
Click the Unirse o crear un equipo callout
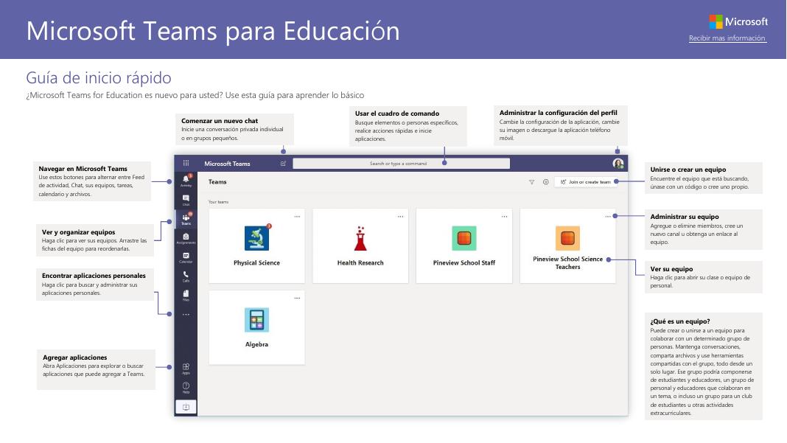pyautogui.click(x=703, y=178)
